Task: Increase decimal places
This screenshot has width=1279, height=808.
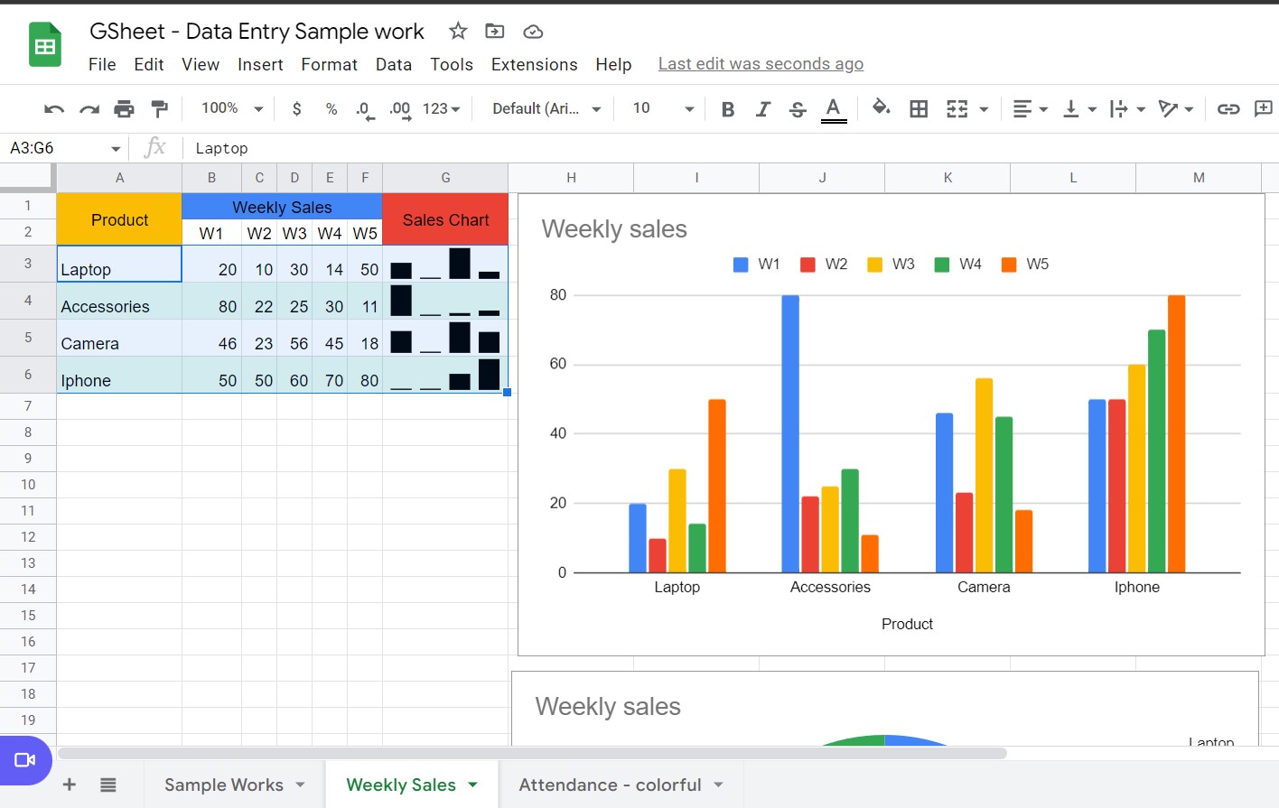Action: [400, 110]
